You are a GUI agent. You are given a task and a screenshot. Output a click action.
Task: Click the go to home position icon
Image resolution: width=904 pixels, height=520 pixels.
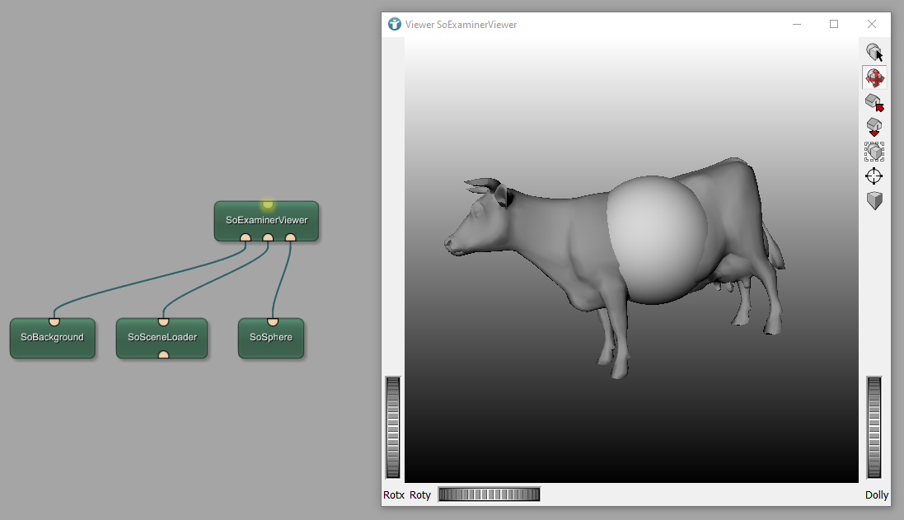[874, 103]
